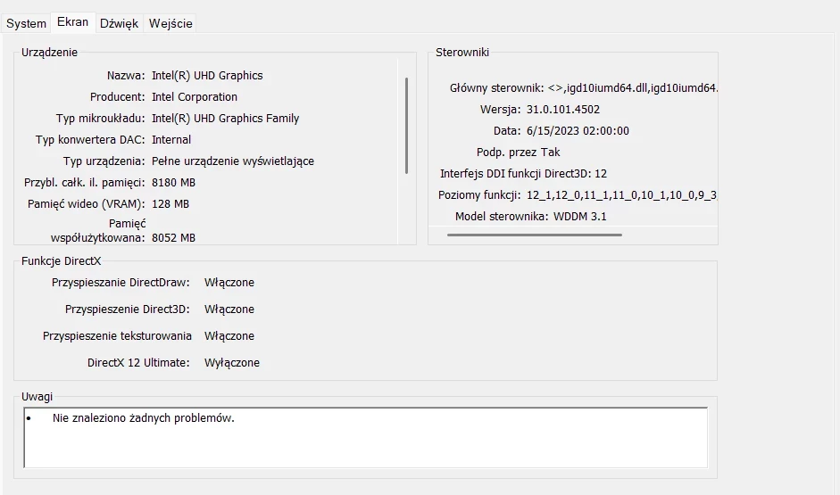The height and width of the screenshot is (495, 840).
Task: Click the Pamięć wideo (VRAM): label
Action: pyautogui.click(x=87, y=204)
